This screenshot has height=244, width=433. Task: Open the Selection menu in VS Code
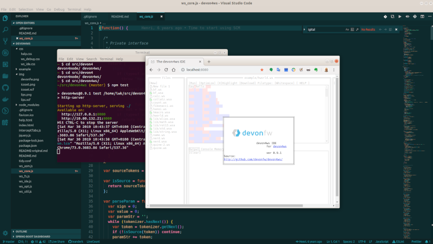tap(25, 9)
